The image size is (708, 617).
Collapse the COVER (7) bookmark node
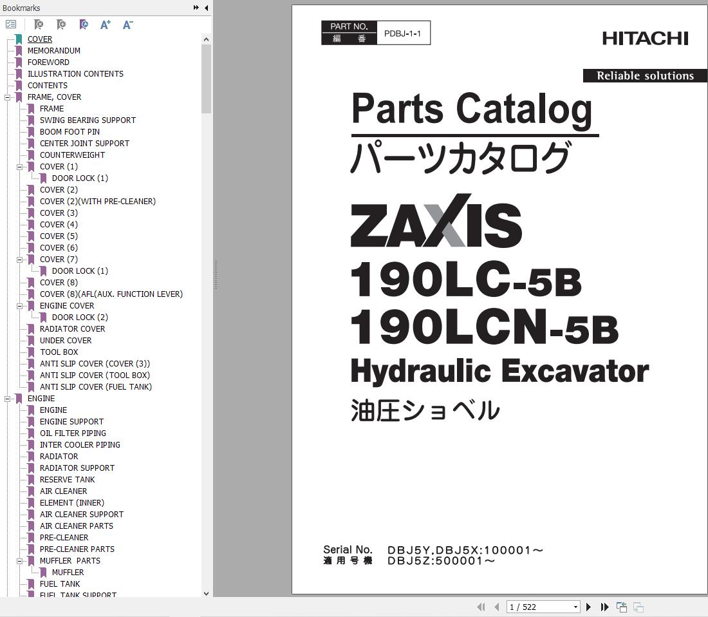point(19,260)
